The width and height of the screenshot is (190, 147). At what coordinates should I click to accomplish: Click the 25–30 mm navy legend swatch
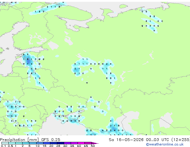tap(61, 143)
